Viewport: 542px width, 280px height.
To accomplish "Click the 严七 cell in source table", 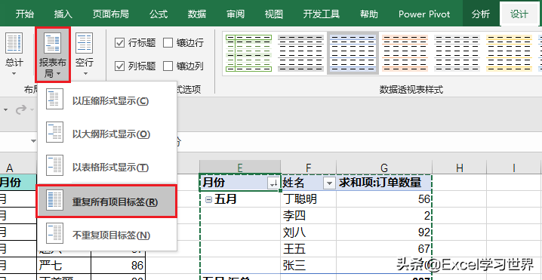I will tap(64, 265).
